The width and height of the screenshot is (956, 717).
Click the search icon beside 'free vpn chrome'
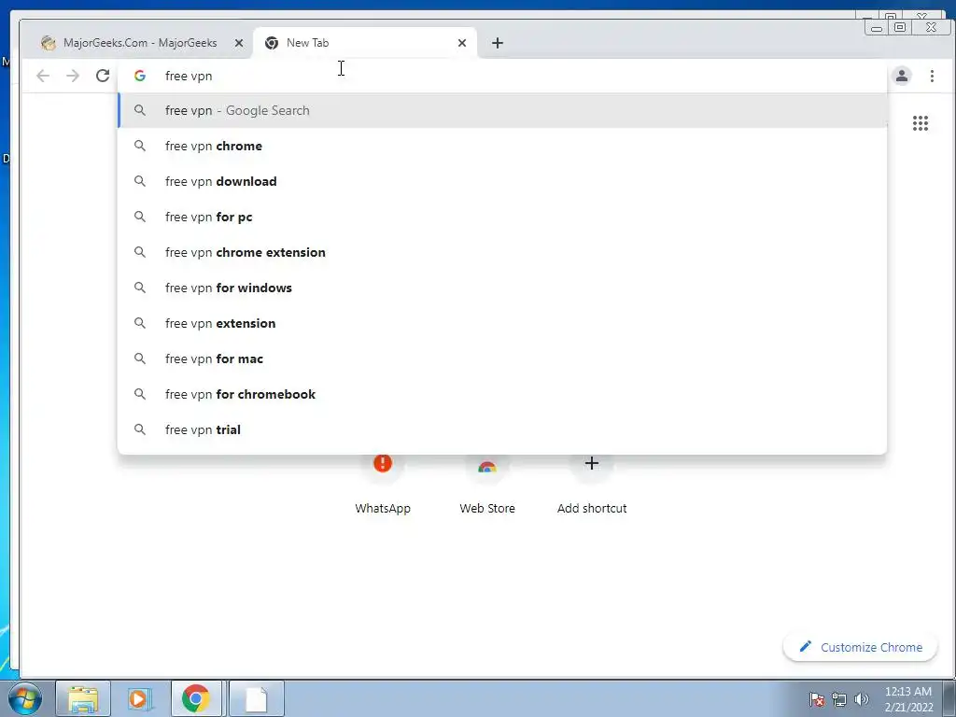(x=140, y=146)
